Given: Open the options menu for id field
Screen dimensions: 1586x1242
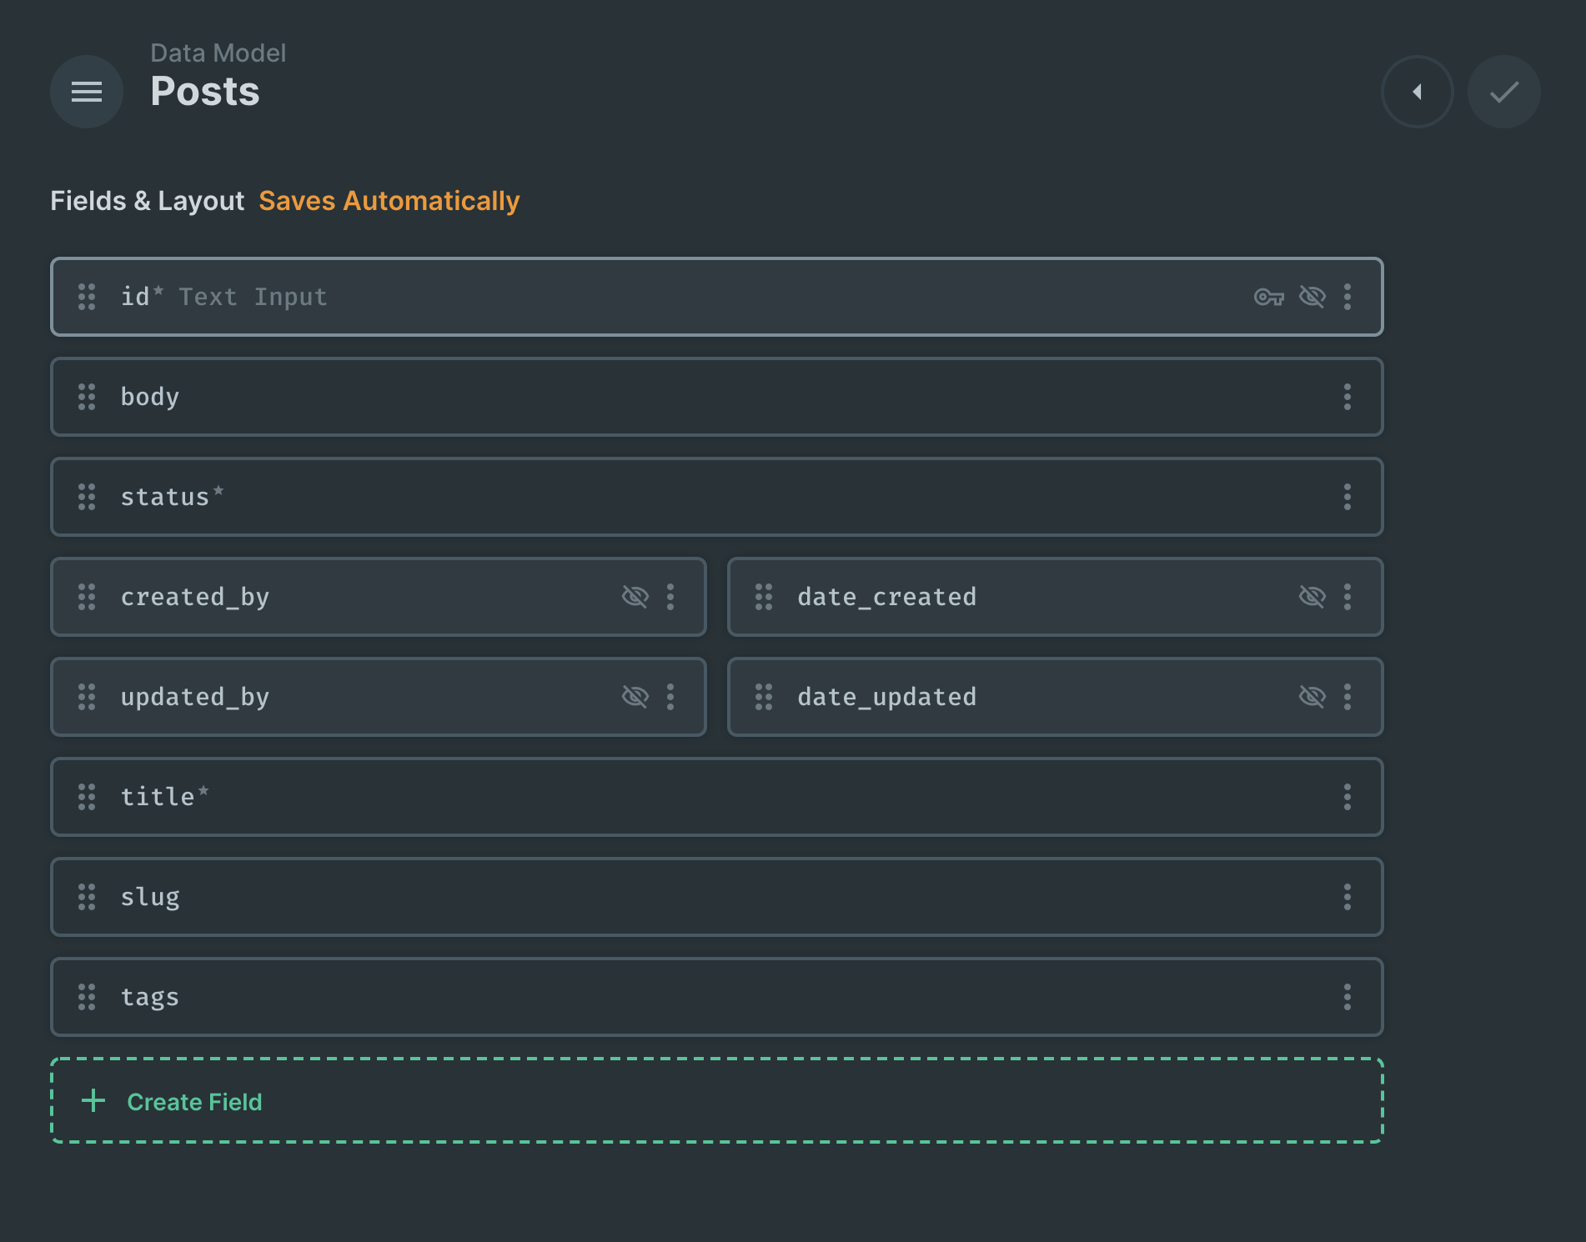Looking at the screenshot, I should [1348, 297].
